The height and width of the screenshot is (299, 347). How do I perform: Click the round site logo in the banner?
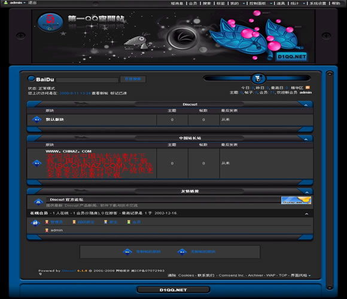50,22
